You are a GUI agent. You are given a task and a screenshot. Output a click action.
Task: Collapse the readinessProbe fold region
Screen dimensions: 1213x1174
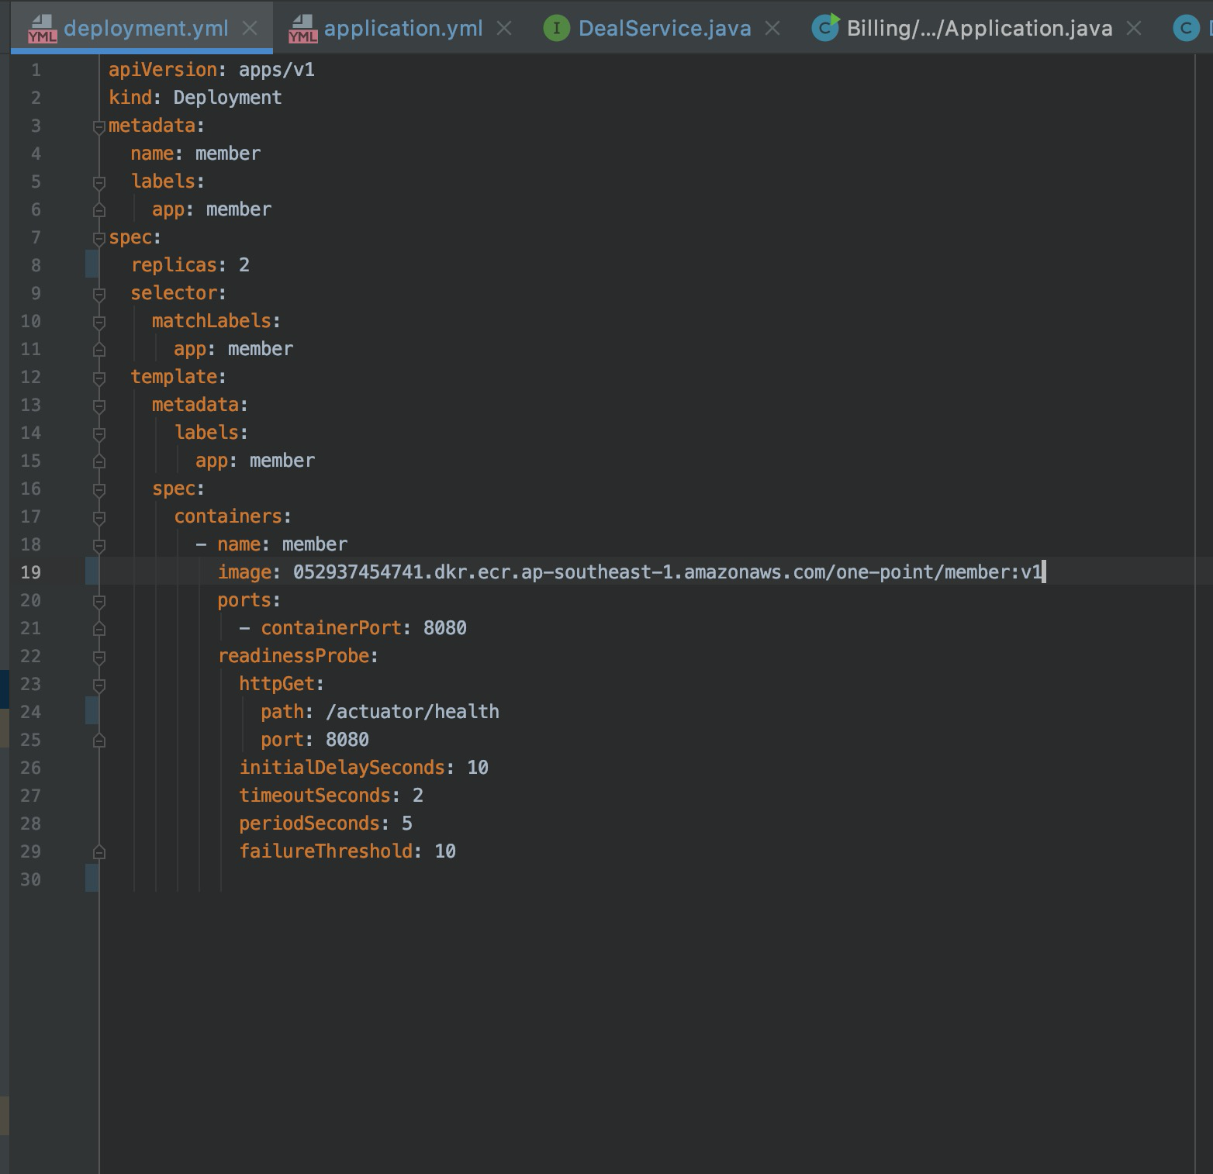(98, 655)
